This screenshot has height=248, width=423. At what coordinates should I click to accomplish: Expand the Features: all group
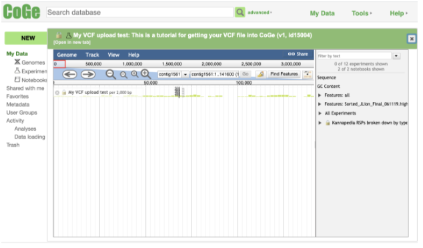(x=320, y=95)
